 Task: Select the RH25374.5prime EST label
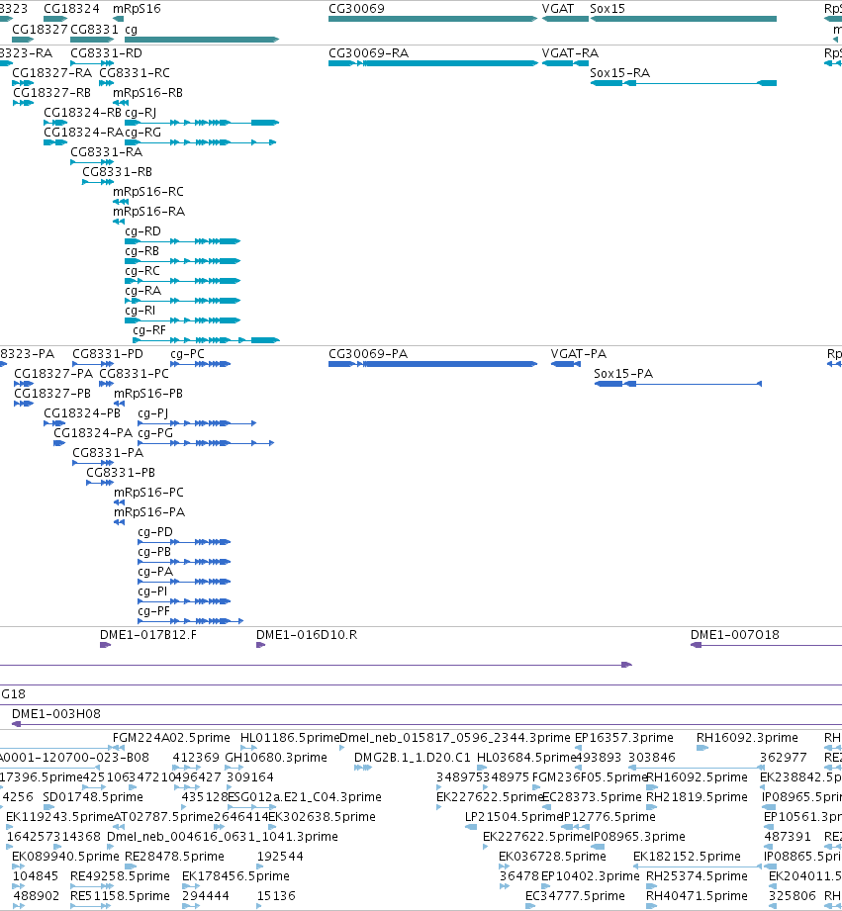tap(698, 875)
